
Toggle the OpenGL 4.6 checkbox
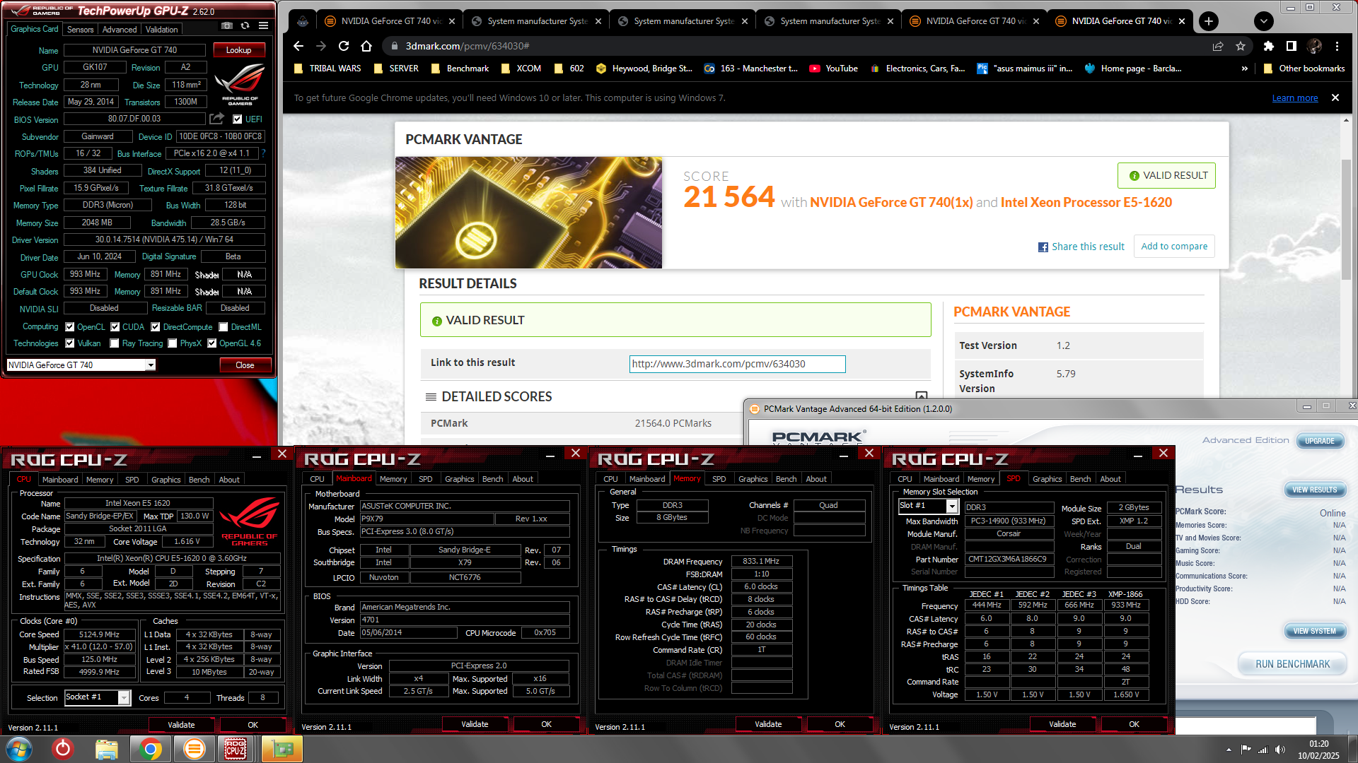(211, 343)
